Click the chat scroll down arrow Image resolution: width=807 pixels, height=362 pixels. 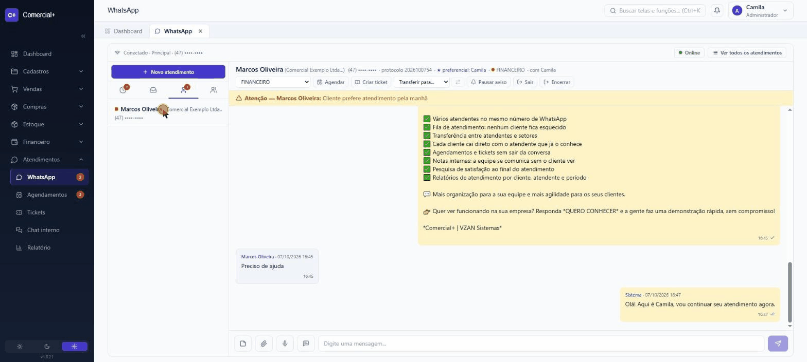pos(790,326)
